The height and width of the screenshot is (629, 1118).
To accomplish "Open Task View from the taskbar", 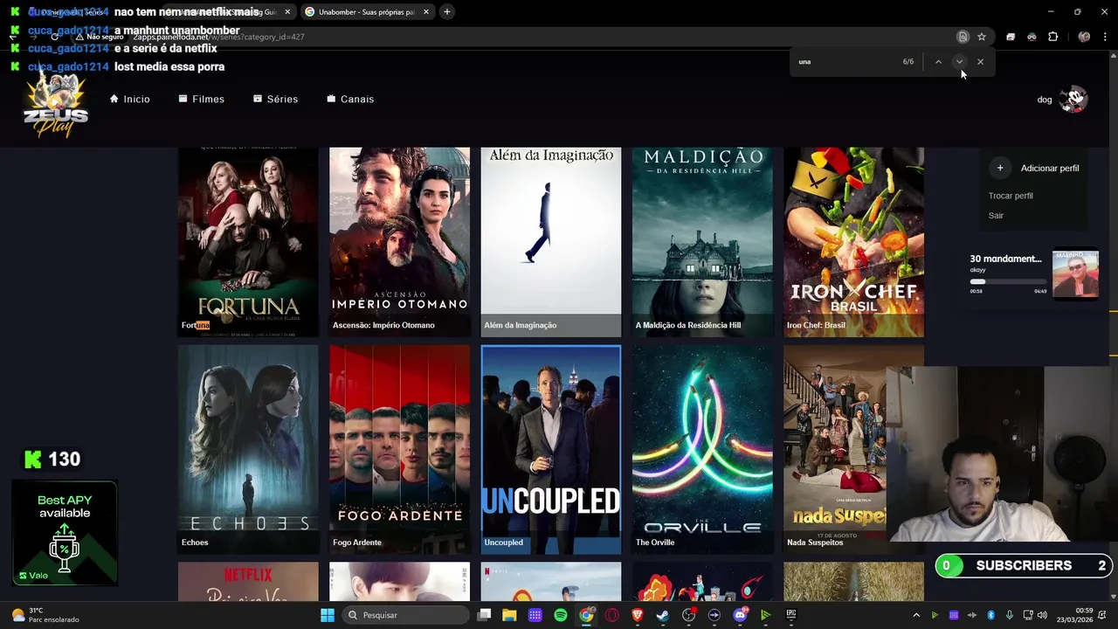I will click(484, 615).
